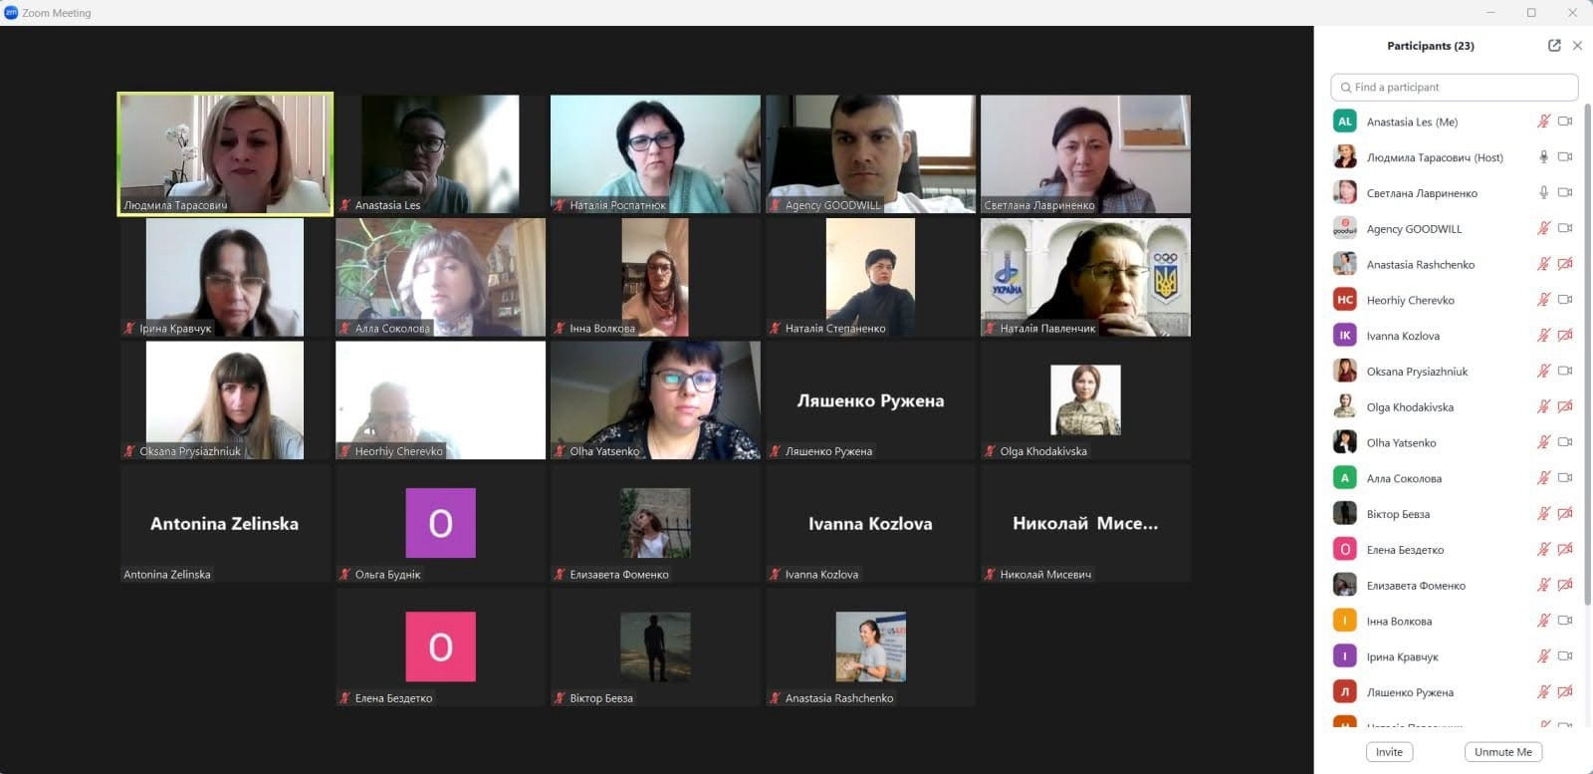Click the microphone icon for Светлана Лавриненко
The width and height of the screenshot is (1593, 774).
(1543, 192)
